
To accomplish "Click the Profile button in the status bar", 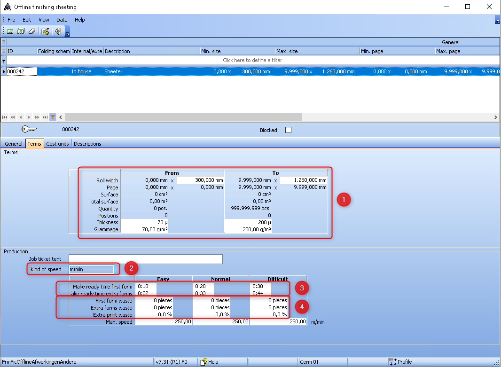I will click(x=401, y=362).
